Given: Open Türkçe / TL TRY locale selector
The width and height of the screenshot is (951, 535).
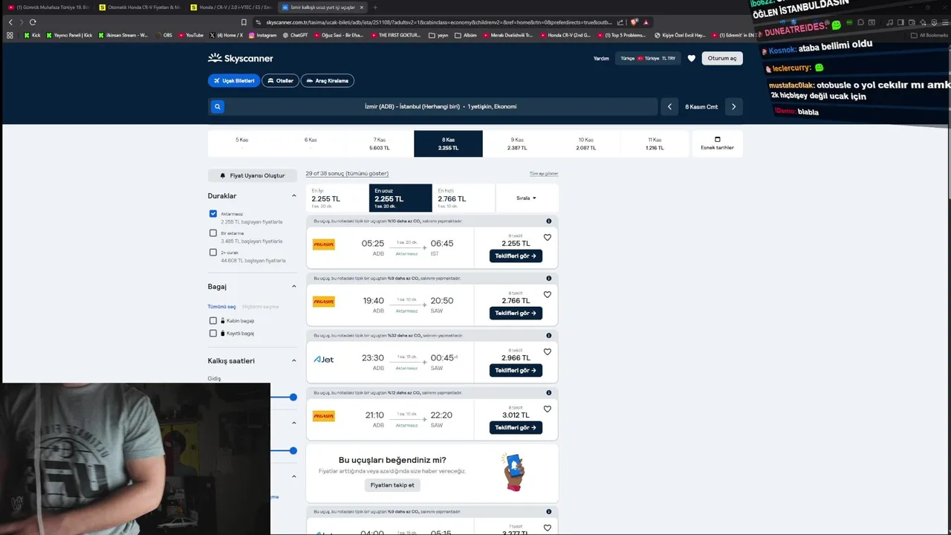Looking at the screenshot, I should tap(648, 58).
